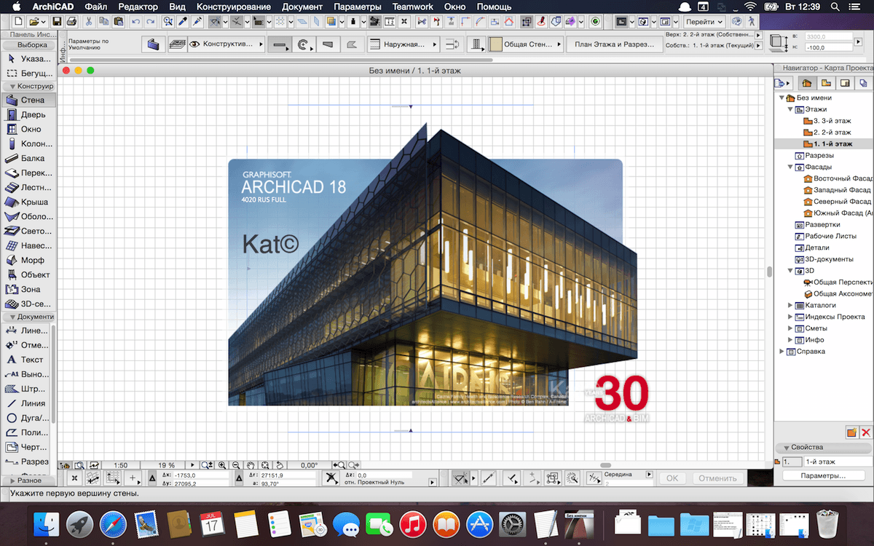Select the Текст text tool
The width and height of the screenshot is (874, 546).
[28, 359]
